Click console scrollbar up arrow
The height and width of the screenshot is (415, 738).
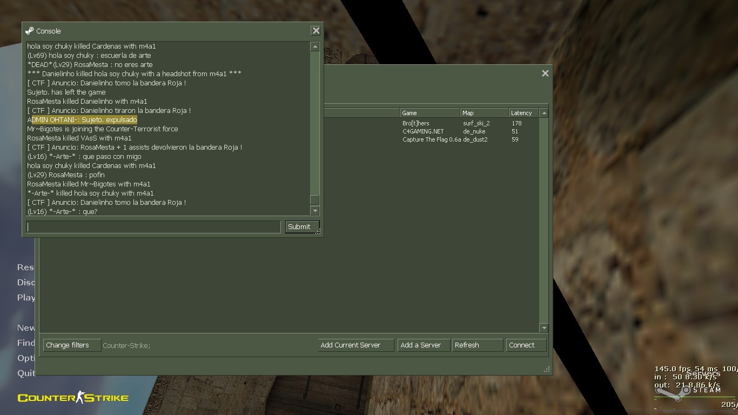click(x=315, y=47)
